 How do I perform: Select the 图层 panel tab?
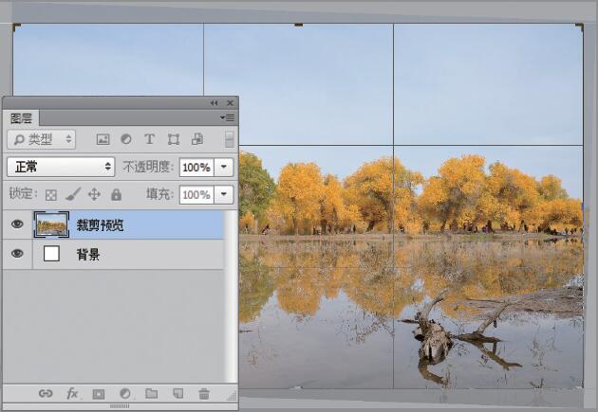coord(21,118)
